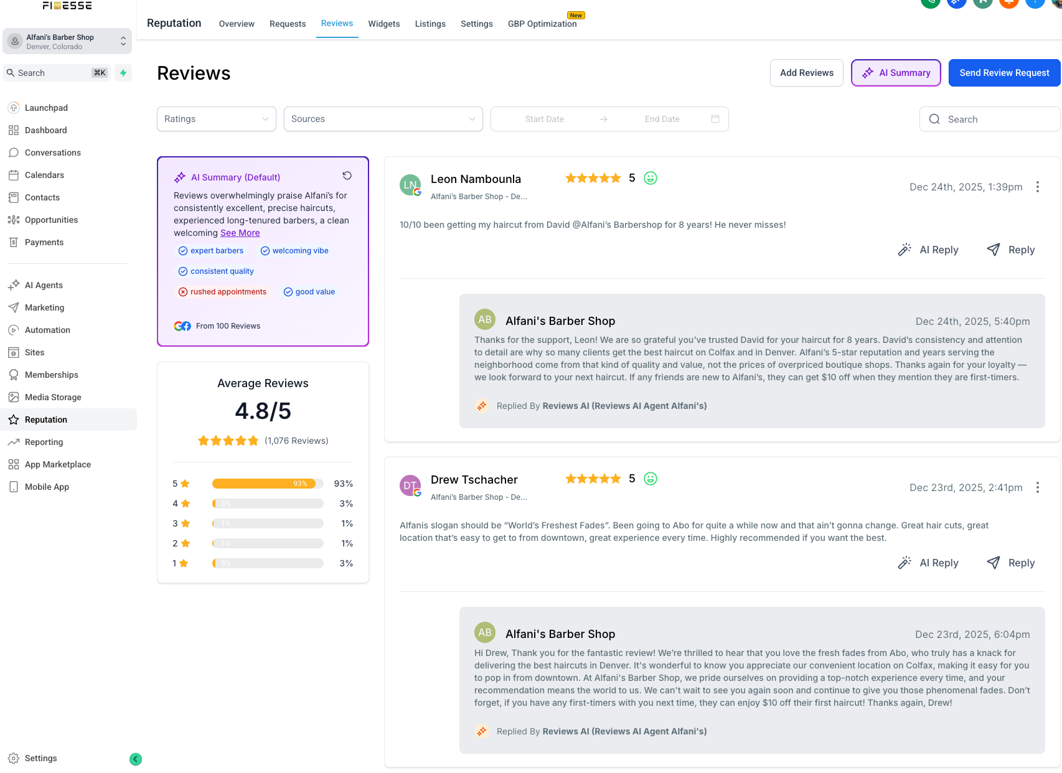Click Send Review Request button
This screenshot has height=773, width=1062.
[x=1004, y=73]
